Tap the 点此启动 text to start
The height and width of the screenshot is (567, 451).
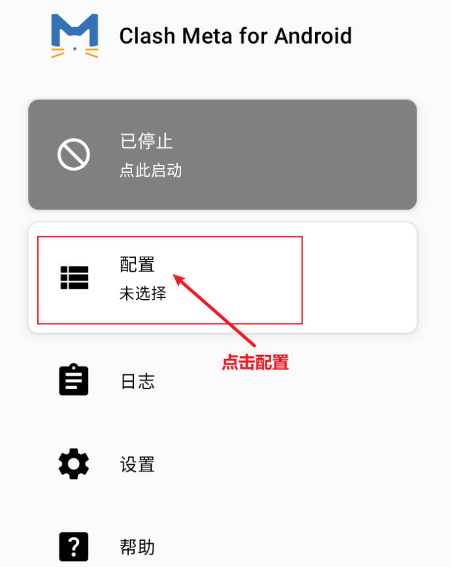[x=150, y=170]
